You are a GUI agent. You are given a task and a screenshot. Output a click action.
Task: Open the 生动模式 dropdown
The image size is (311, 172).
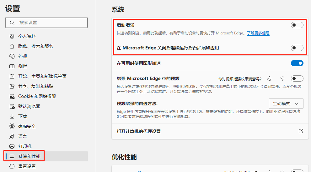(286, 104)
